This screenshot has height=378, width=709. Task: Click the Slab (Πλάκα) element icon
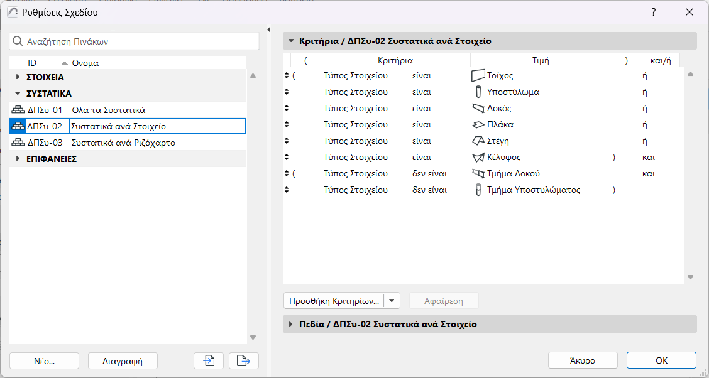click(478, 124)
